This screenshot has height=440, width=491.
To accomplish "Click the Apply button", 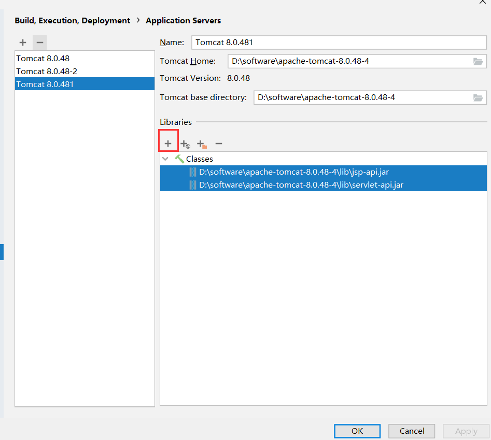I will [466, 431].
